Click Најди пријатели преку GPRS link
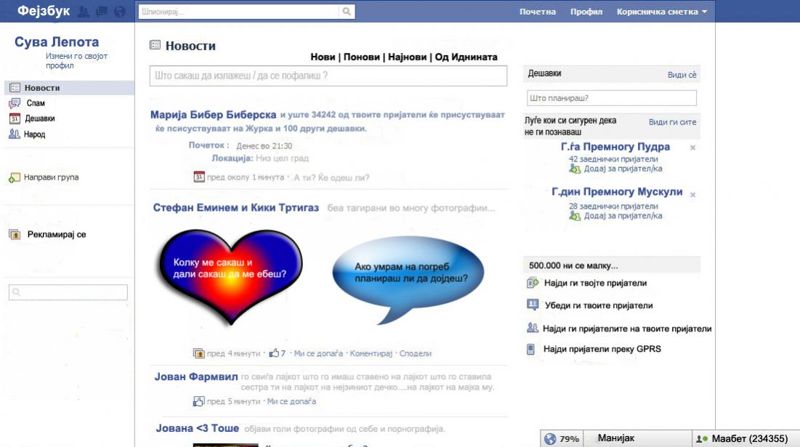 (x=602, y=349)
